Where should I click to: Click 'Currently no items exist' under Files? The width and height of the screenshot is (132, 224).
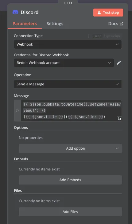click(x=39, y=201)
